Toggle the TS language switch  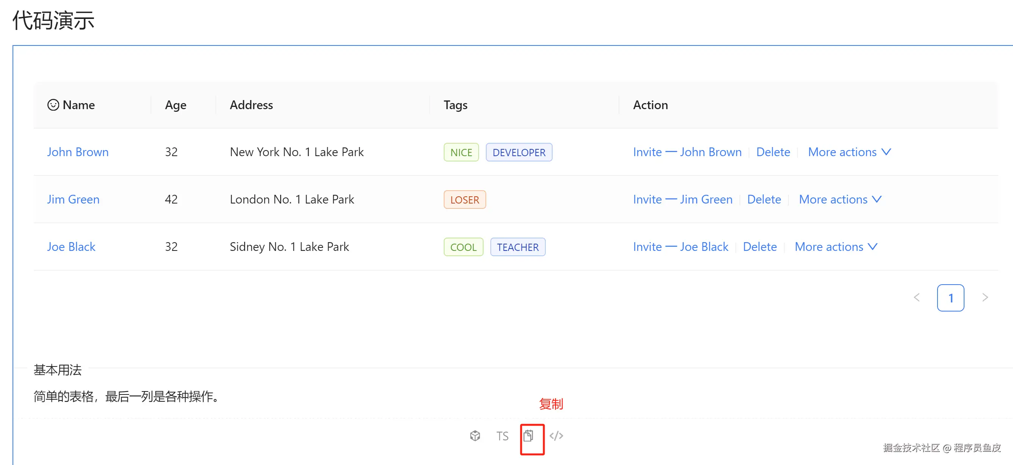(x=502, y=436)
